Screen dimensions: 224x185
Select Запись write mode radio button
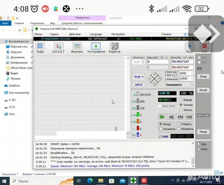[181, 110]
